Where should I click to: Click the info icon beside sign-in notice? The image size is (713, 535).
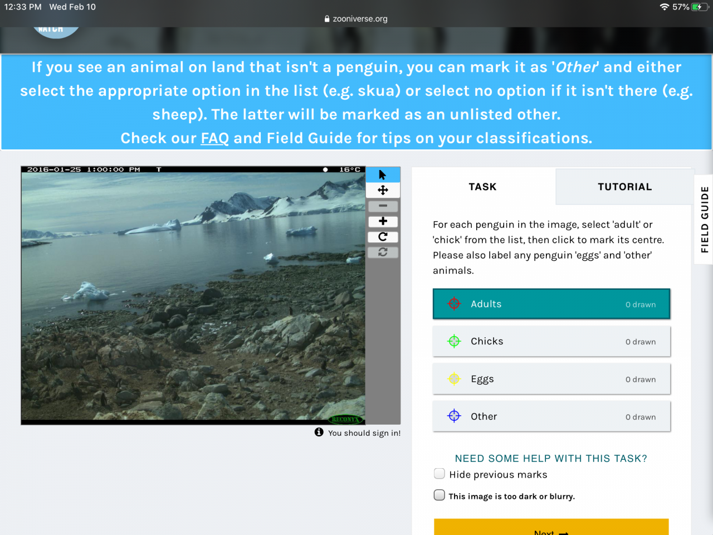click(319, 432)
